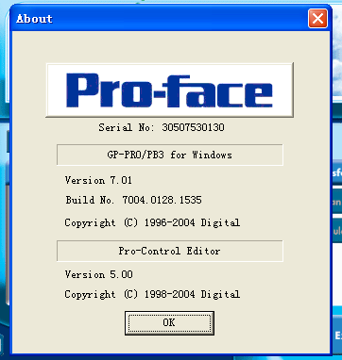Click the Build No. 7004.0128.1535 line
342x360 pixels.
click(133, 200)
